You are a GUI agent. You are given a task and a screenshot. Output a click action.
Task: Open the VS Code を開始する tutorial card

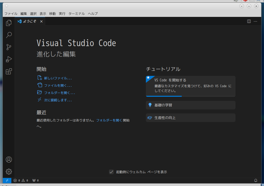[191, 86]
